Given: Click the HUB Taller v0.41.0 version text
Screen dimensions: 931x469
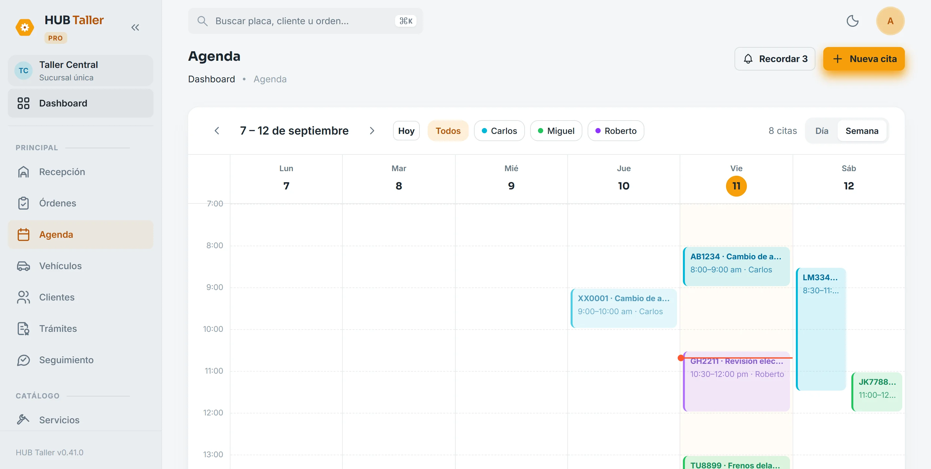Looking at the screenshot, I should pos(50,452).
